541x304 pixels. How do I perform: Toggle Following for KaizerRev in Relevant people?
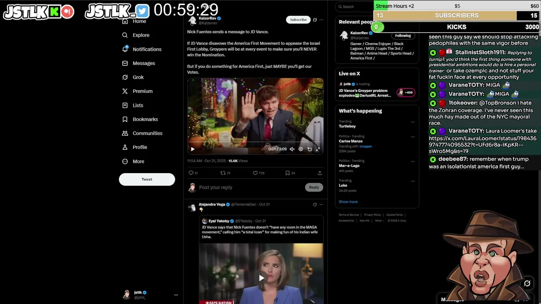pos(403,36)
